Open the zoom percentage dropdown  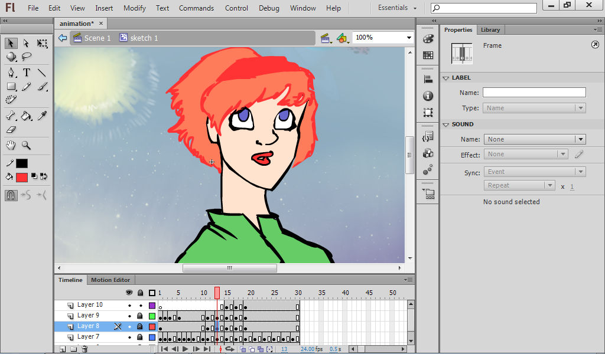click(x=409, y=38)
